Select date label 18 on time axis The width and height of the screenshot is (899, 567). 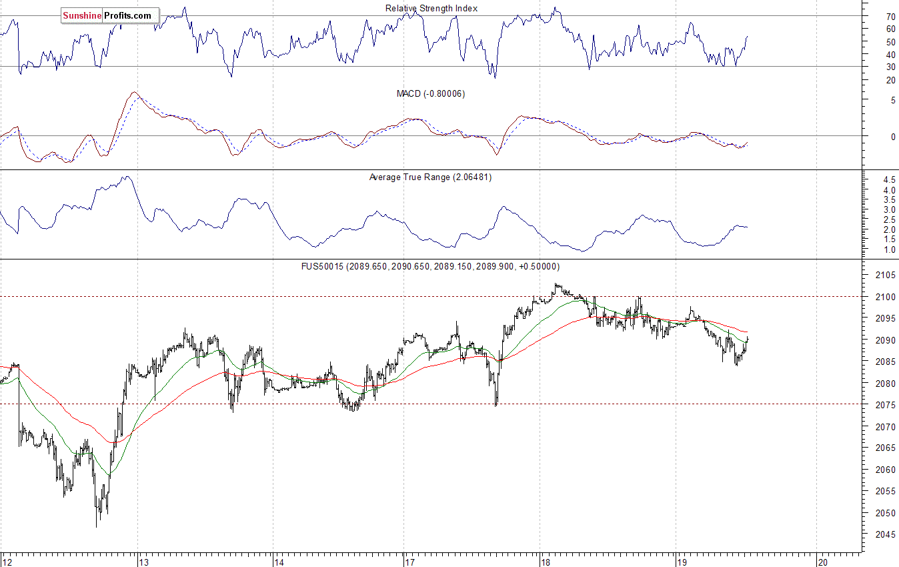pos(546,562)
